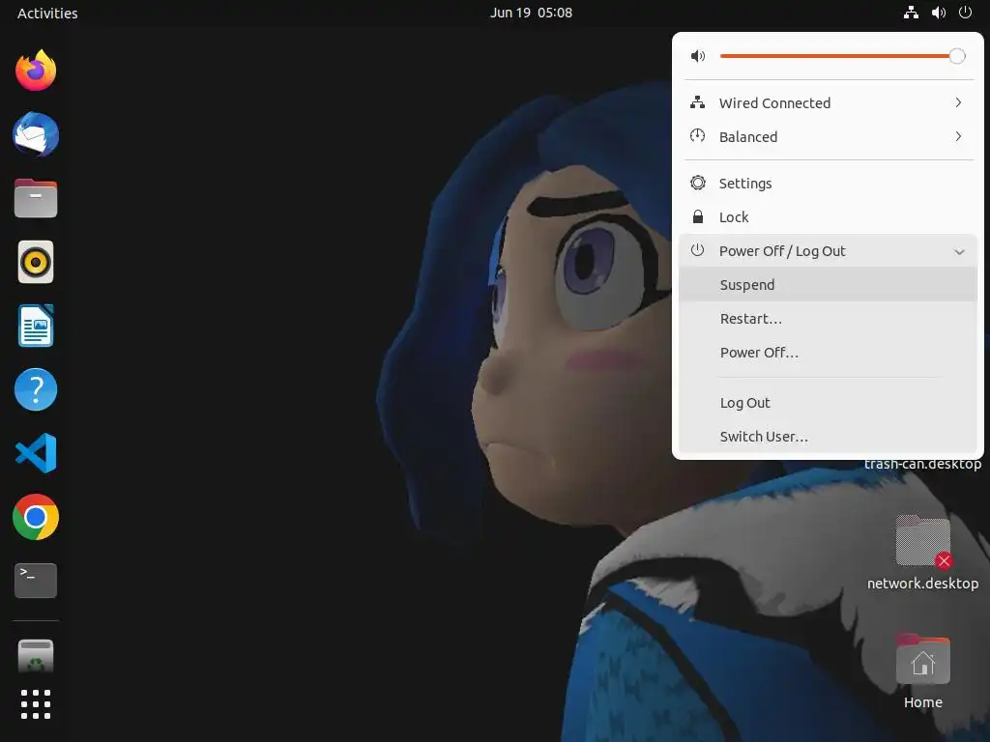Collapse the Power Off / Log Out chevron
The height and width of the screenshot is (742, 990).
click(x=960, y=252)
